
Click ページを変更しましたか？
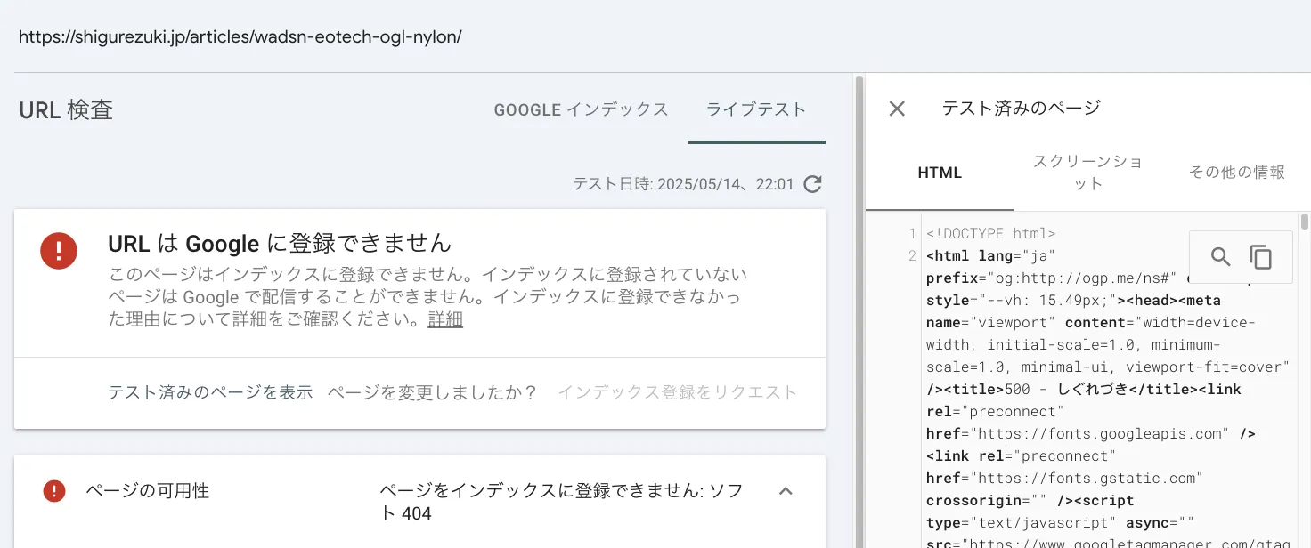(433, 392)
